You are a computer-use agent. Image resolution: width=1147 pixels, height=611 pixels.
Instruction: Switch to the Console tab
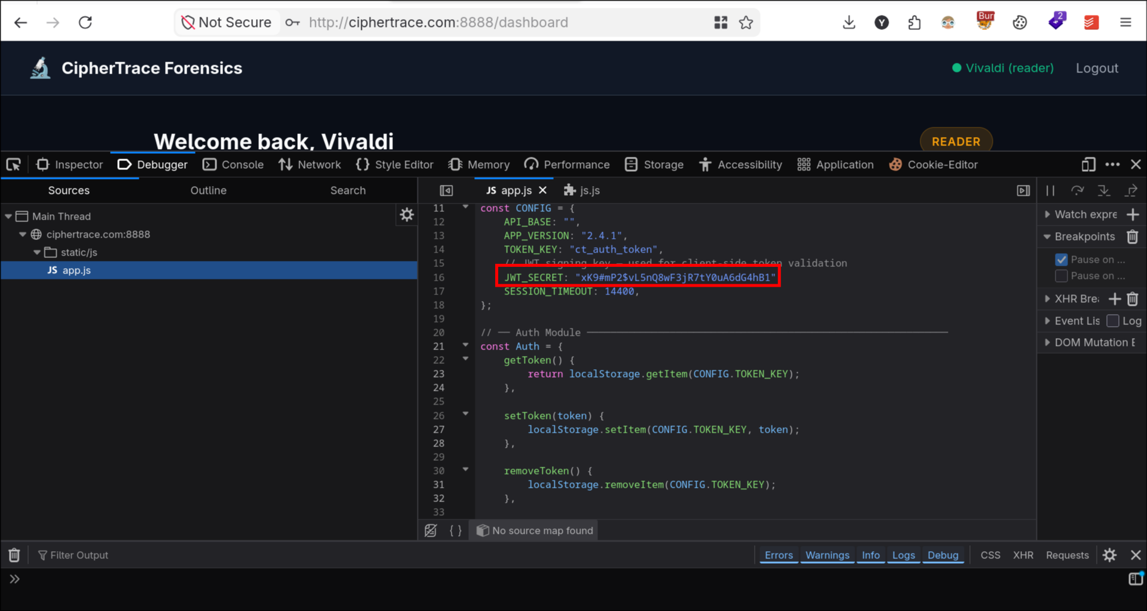click(x=233, y=165)
